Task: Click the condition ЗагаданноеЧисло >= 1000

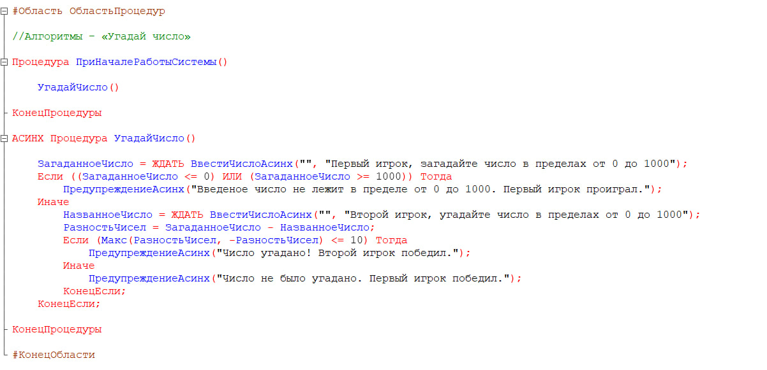Action: 328,177
